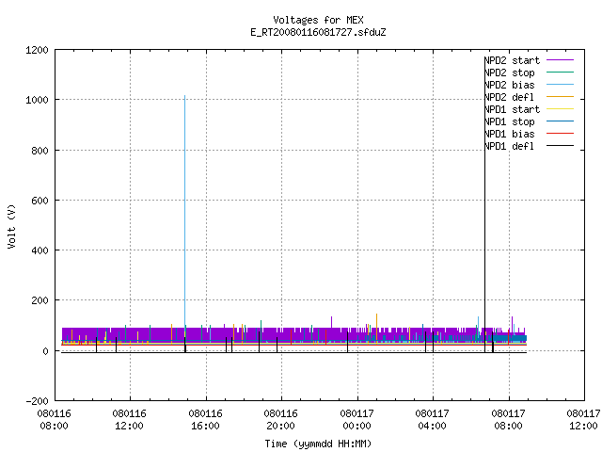Click the 600 y-axis tick label

[x=40, y=201]
